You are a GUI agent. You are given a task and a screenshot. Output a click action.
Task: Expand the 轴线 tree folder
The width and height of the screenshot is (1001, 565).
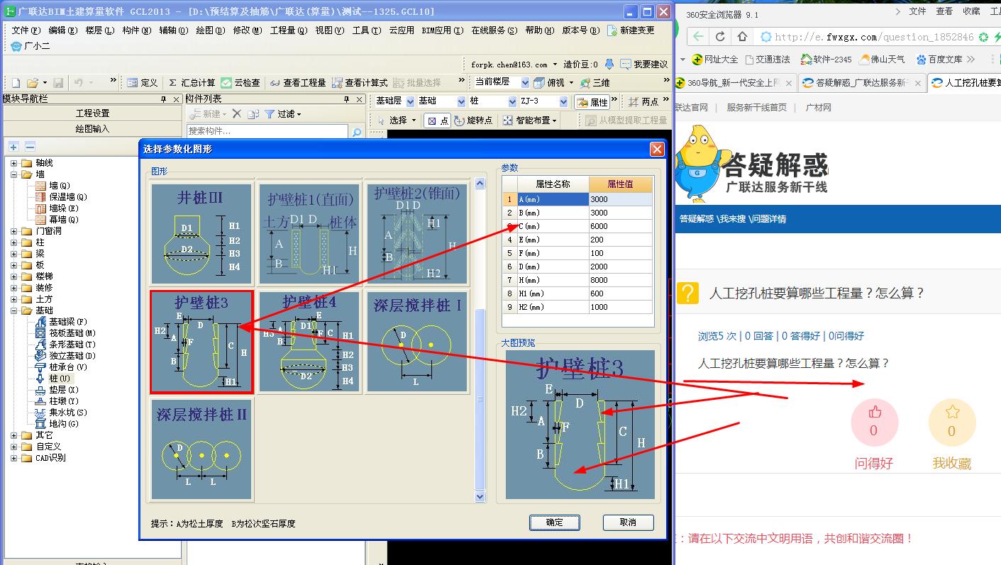pyautogui.click(x=14, y=163)
